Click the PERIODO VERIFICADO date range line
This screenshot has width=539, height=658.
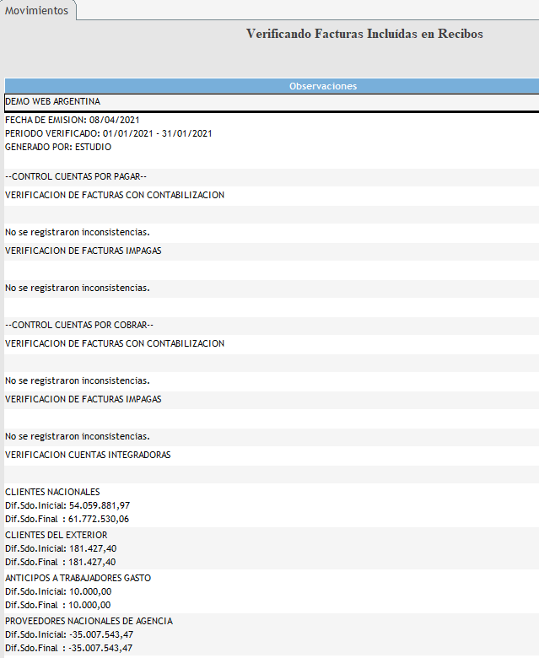point(108,133)
